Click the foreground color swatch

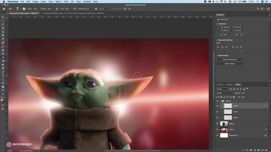[2, 100]
